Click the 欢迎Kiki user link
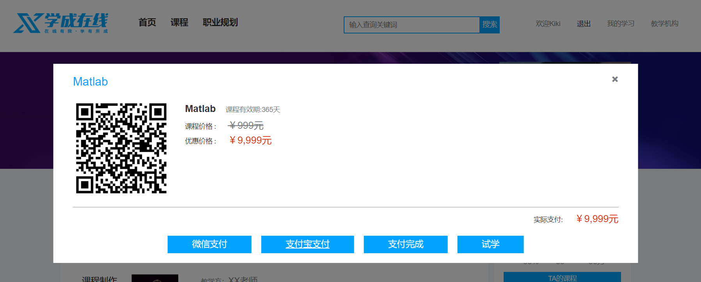Screen dimensions: 701x282 coord(548,24)
